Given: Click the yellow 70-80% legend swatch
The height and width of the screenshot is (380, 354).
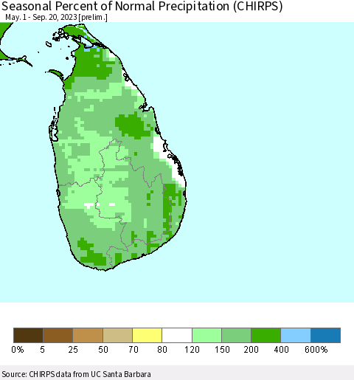Looking at the screenshot, I should [x=147, y=335].
